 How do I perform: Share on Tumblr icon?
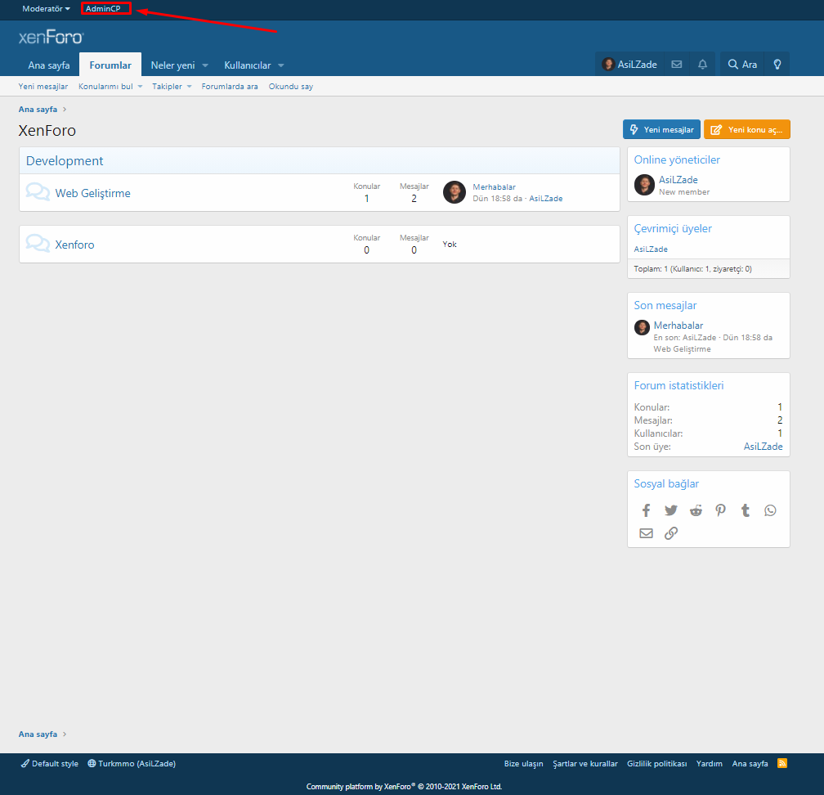(x=746, y=510)
